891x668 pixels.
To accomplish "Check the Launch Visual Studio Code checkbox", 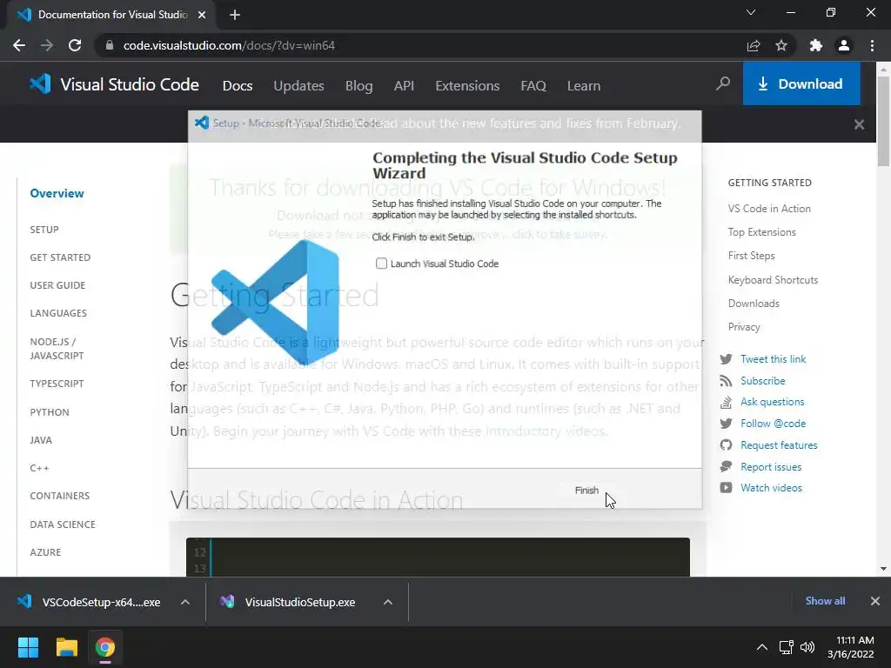I will [x=381, y=264].
